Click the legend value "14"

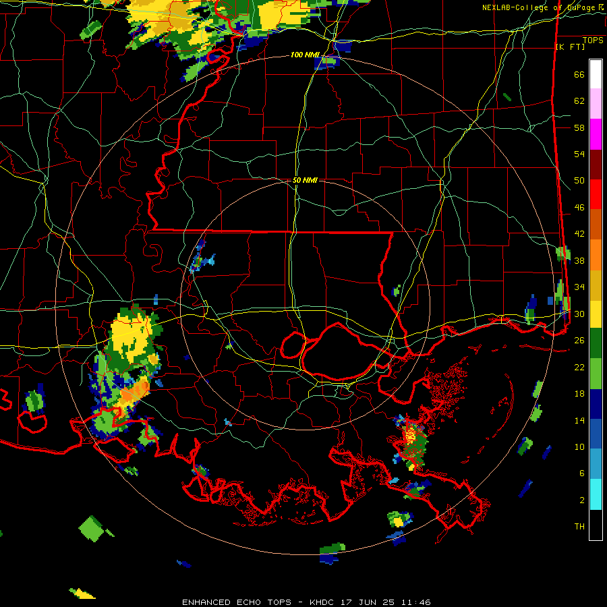tap(579, 420)
